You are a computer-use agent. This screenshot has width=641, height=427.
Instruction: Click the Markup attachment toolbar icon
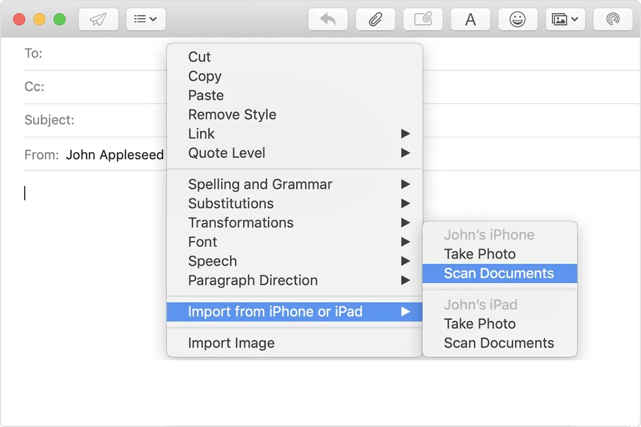coord(423,20)
